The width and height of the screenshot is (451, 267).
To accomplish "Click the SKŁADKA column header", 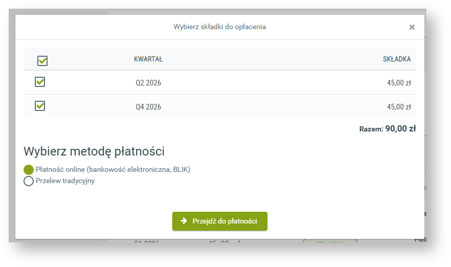I will pos(397,59).
